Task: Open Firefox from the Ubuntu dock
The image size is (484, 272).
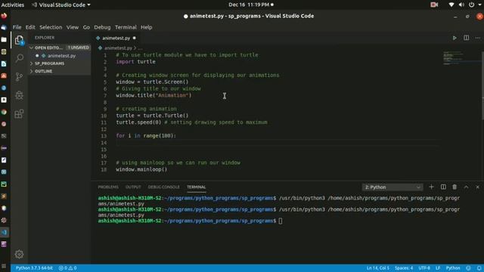Action: [4, 16]
